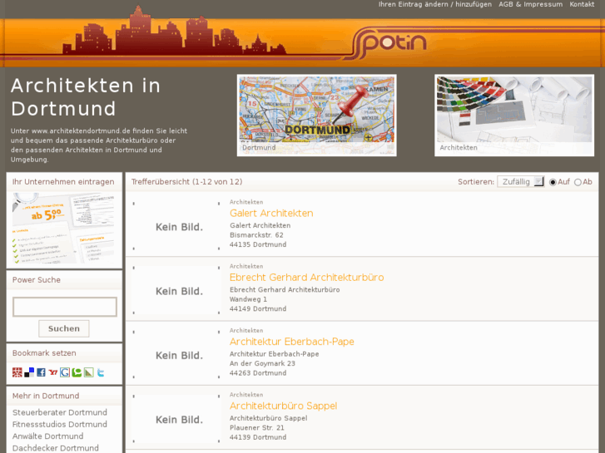Select the Auf ascending radio button
Viewport: 605px width, 453px height.
(553, 182)
